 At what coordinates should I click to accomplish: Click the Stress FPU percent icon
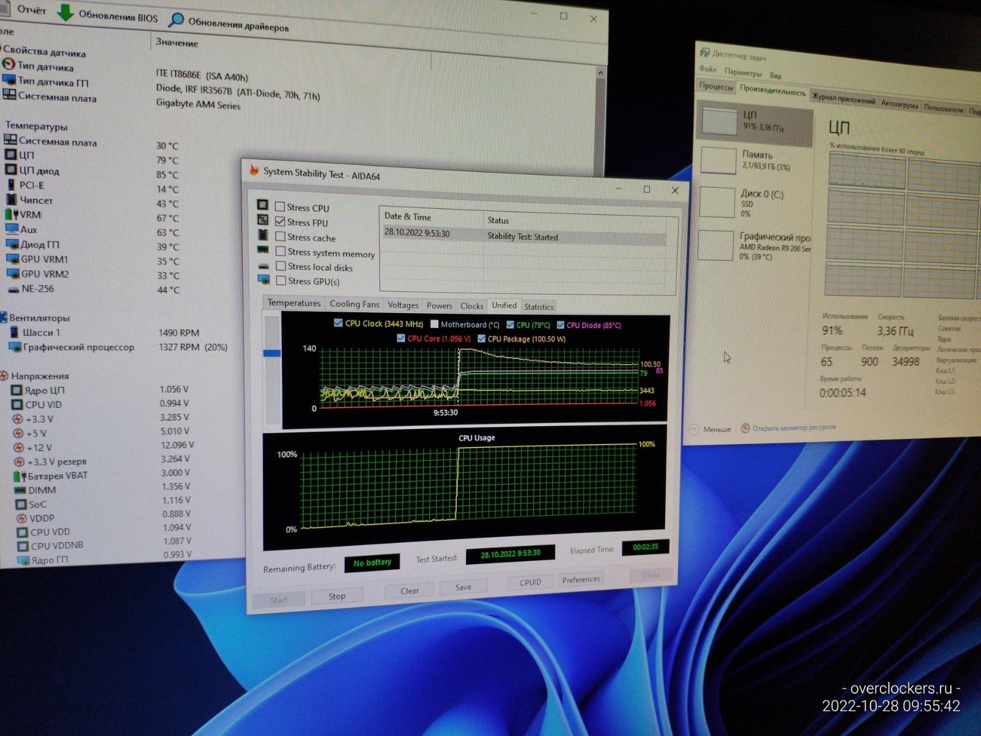(262, 220)
